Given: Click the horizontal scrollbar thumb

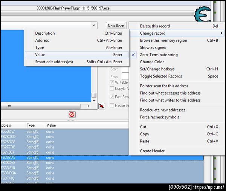Looking at the screenshot, I should pos(41,106).
